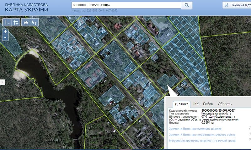Open Інформація про право власності link
251x150 pixels.
202,141
